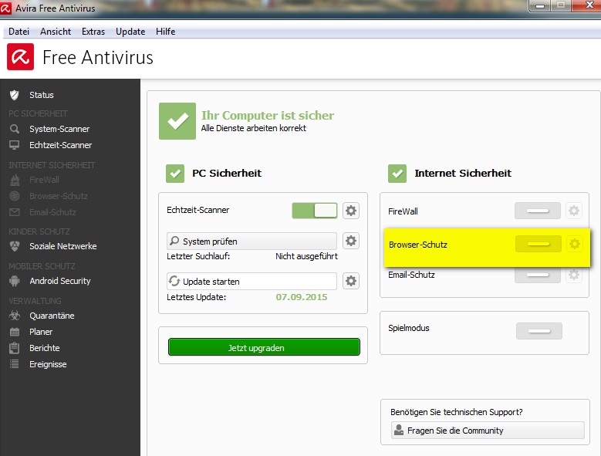Open Echtzeit-Scanner in the sidebar

pyautogui.click(x=60, y=145)
